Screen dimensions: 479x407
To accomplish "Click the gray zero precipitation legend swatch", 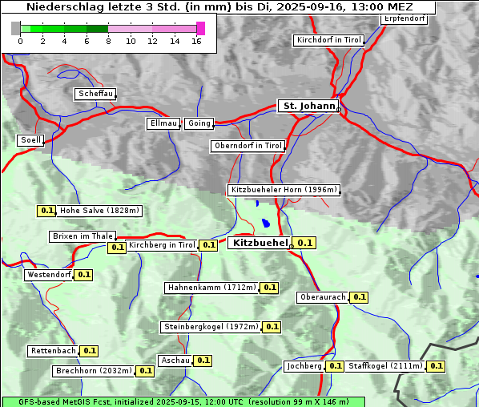I will pos(15,28).
